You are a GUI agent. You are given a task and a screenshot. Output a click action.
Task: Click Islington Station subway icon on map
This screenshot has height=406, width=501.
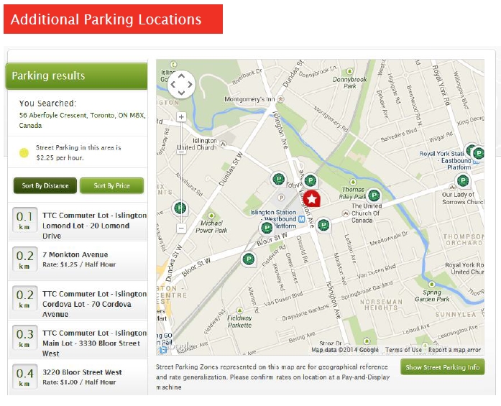coord(301,219)
